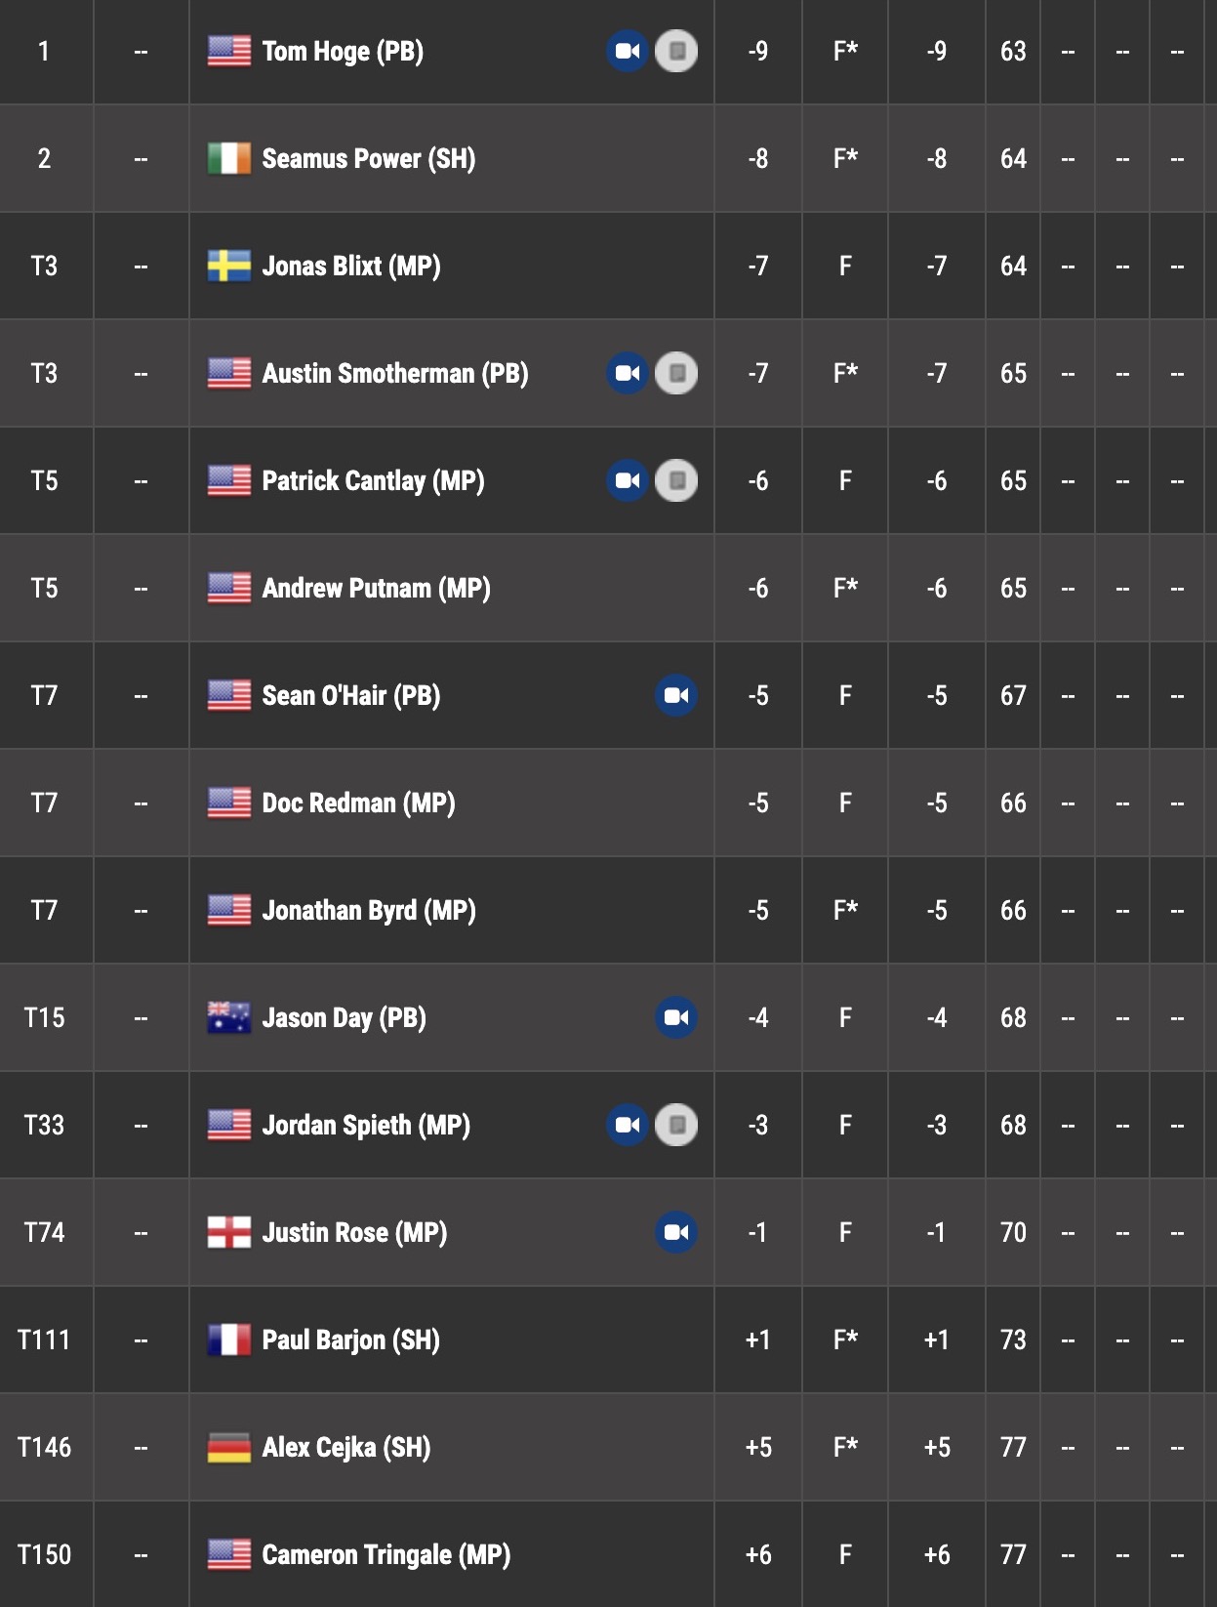The height and width of the screenshot is (1607, 1217).
Task: Play Austin Smotherman's video camera icon
Action: 628,373
